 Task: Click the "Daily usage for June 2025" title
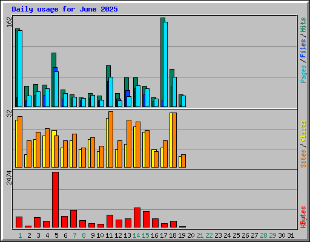tap(65, 9)
